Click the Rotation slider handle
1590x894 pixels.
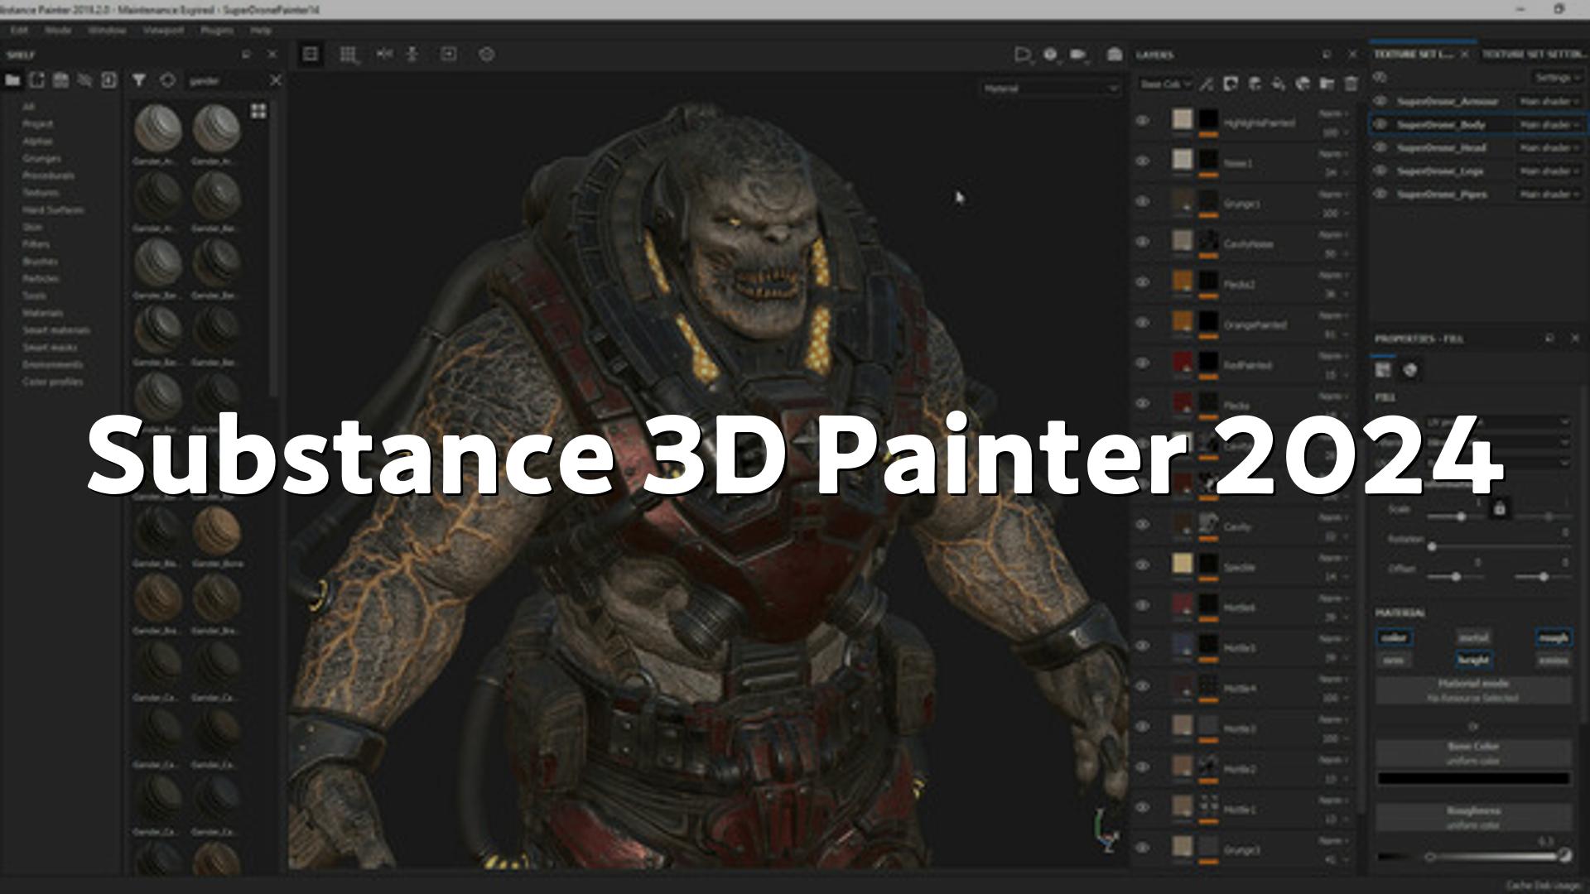[x=1432, y=546]
